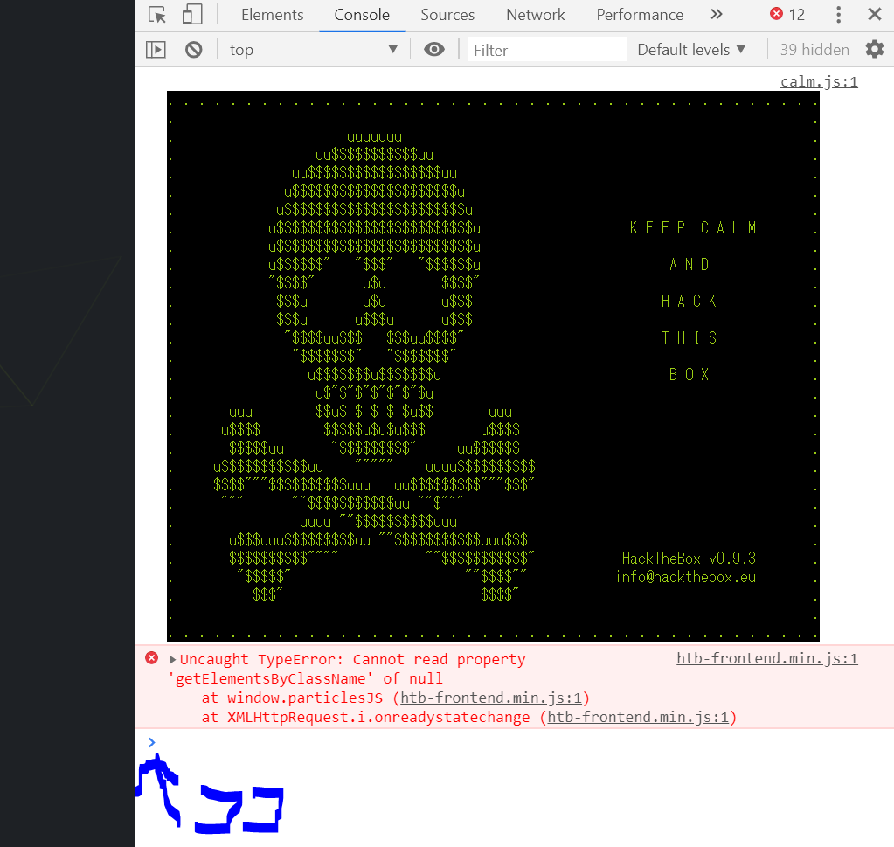Switch to the Console tab

click(362, 15)
